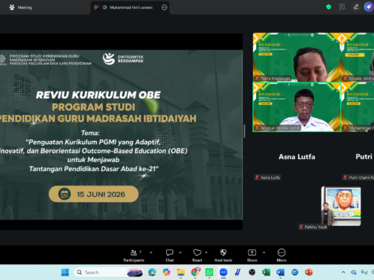Click the annotate pencil icon
Viewport: 374px width, 280px height.
[356, 7]
